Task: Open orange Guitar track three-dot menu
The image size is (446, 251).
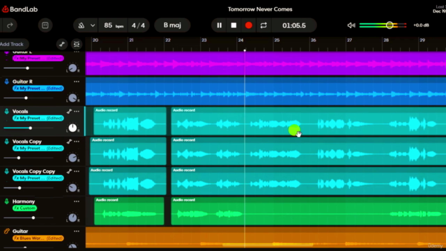Action: (77, 231)
